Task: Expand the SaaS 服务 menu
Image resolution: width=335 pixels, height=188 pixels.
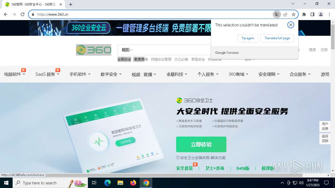Action: point(47,74)
